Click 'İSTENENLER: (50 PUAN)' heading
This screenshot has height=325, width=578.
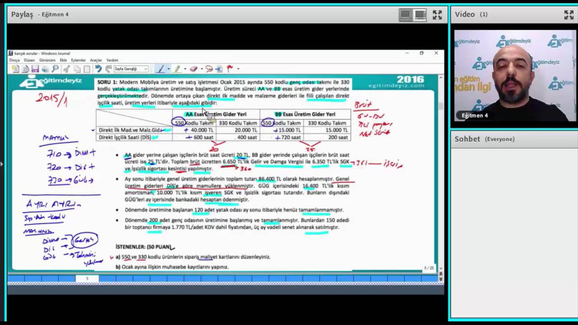coord(144,247)
